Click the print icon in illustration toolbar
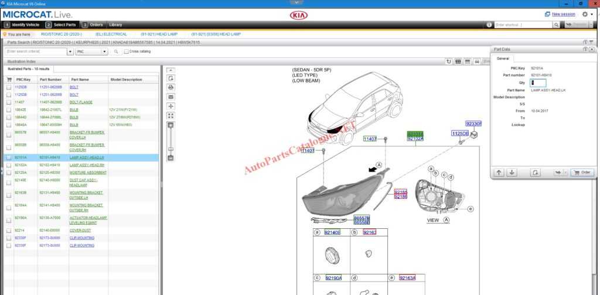 171,87
